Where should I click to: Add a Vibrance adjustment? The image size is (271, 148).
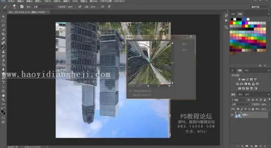click(x=256, y=79)
